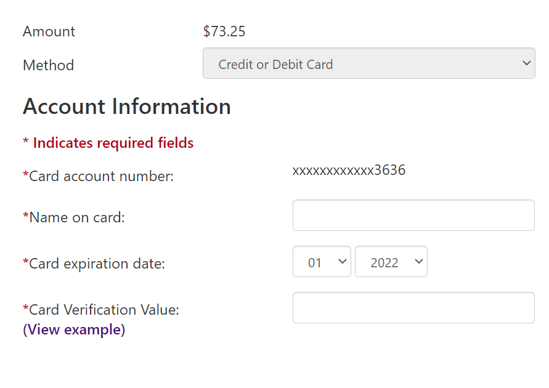Click the chevron arrow beside month 01

343,262
